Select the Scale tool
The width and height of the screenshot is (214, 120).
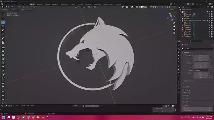(x=3, y=30)
